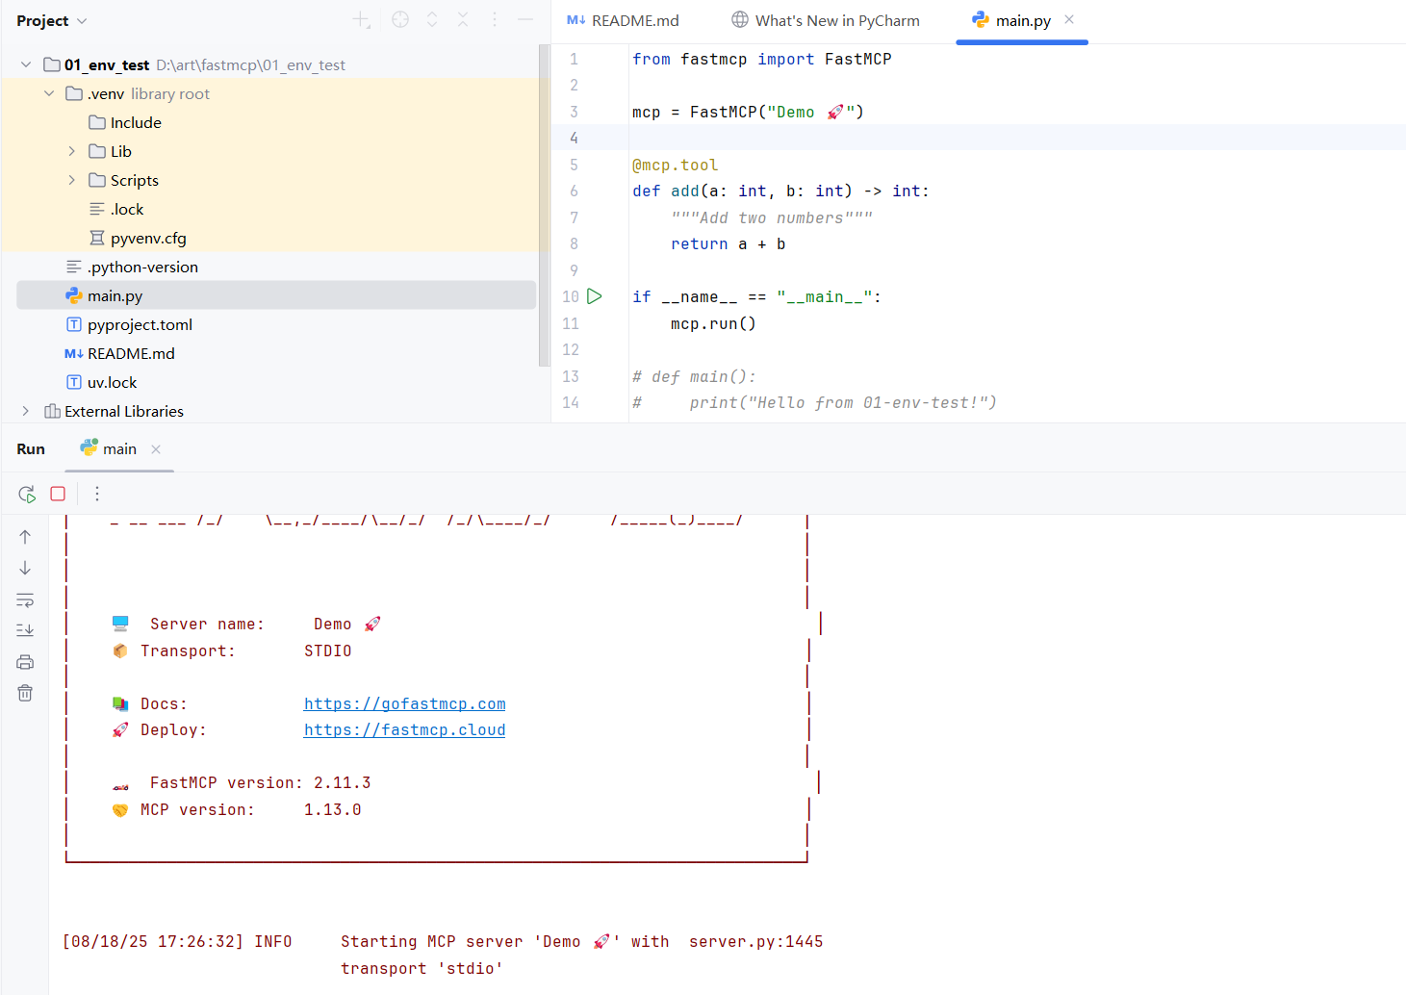Click the New File or Directory plus icon

pos(361,19)
